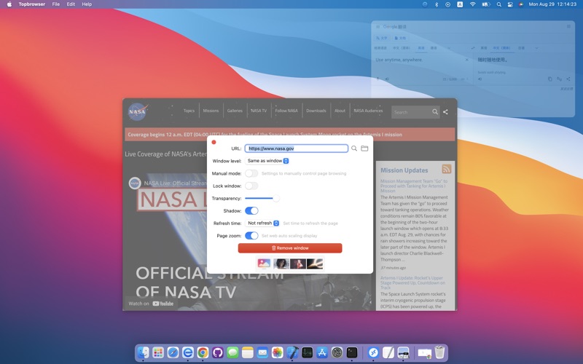Open Photos app from the Dock
583x364 pixels.
277,352
